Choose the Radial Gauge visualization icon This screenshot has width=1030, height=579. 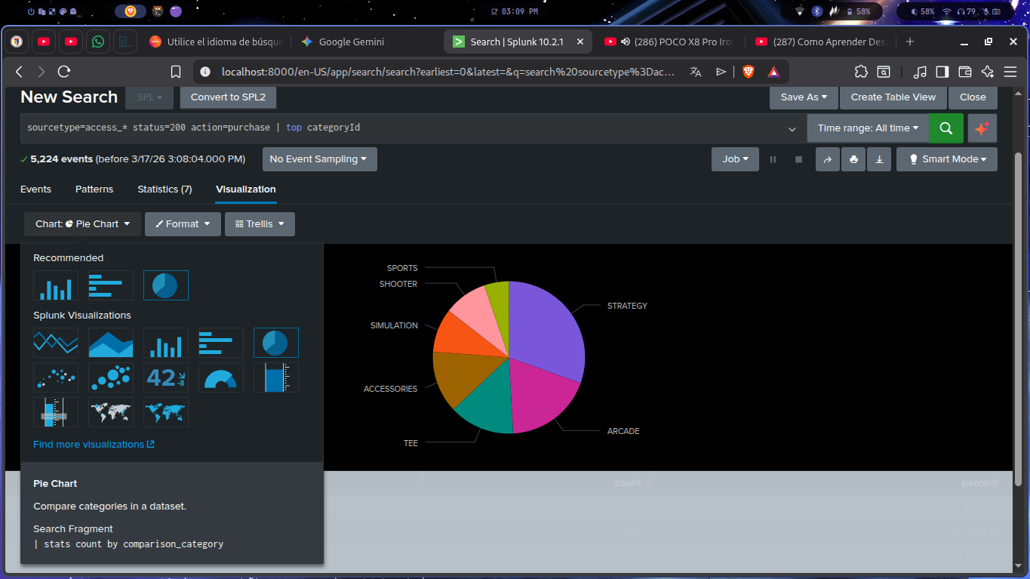tap(221, 377)
